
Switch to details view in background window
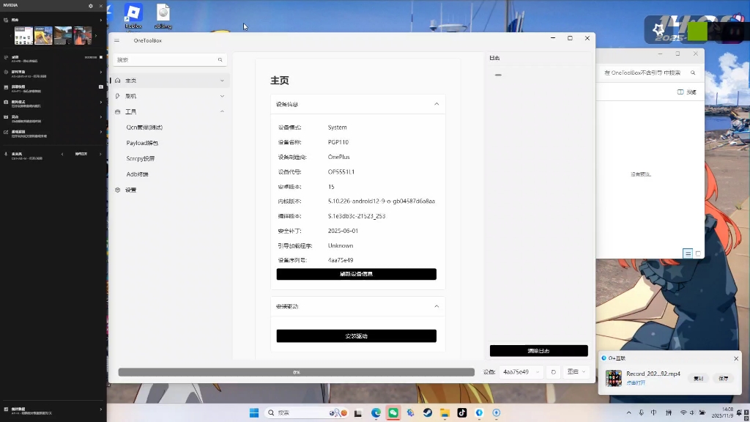(x=687, y=253)
